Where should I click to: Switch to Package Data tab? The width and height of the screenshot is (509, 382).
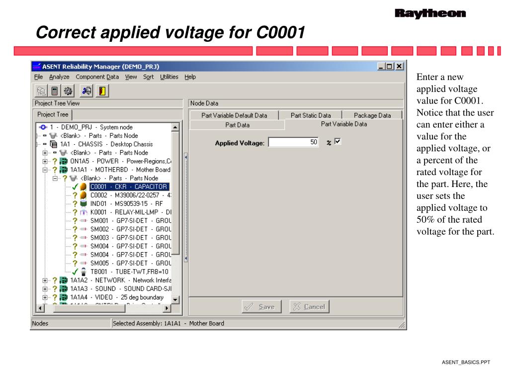pyautogui.click(x=372, y=115)
